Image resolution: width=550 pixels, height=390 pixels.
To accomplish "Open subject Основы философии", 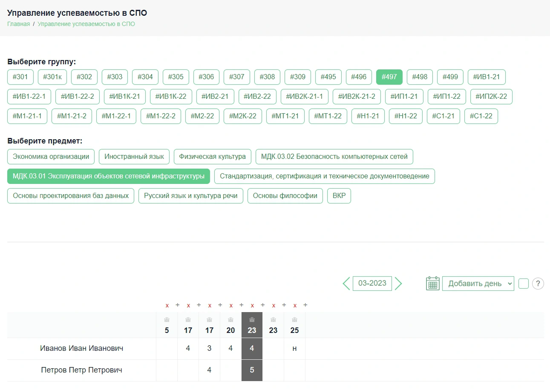I will (285, 196).
